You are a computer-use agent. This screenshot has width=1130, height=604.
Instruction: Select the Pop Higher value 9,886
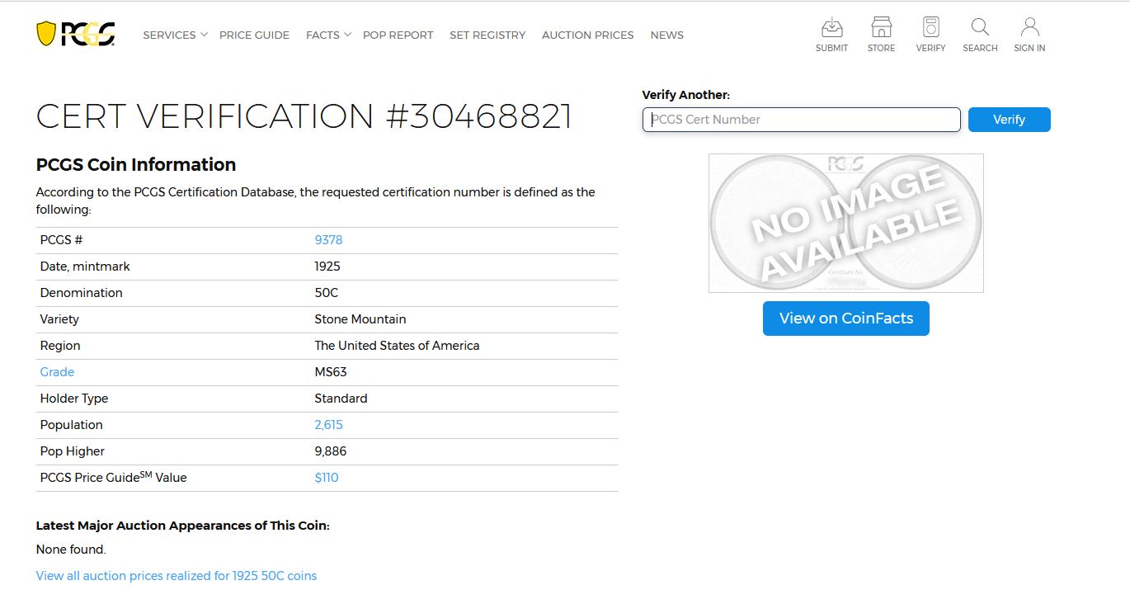pos(331,451)
